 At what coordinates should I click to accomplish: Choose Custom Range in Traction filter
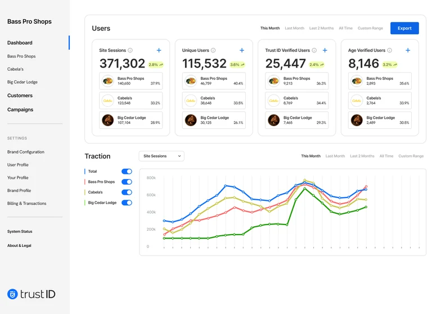point(411,156)
